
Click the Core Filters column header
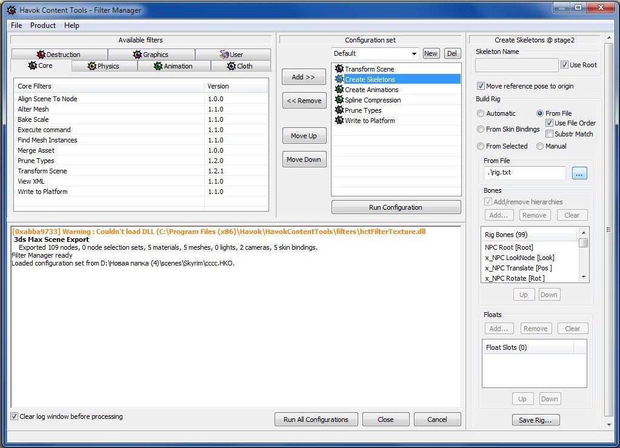pos(109,86)
